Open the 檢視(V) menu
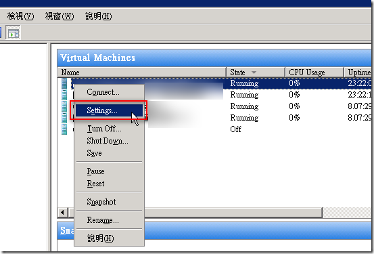 20,16
